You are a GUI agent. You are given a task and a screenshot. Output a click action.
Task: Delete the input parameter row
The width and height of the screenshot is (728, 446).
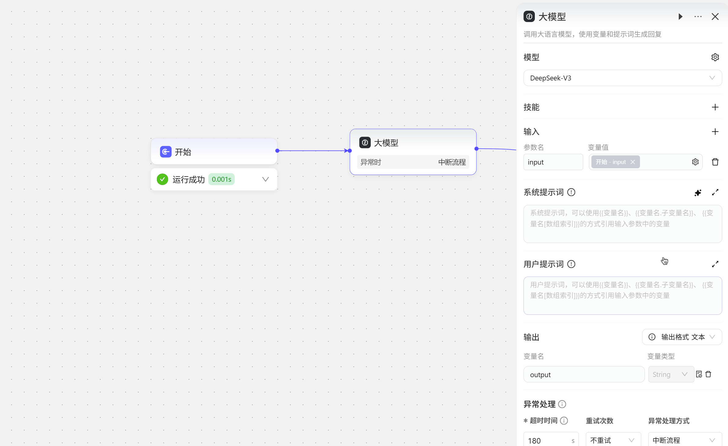(x=715, y=162)
